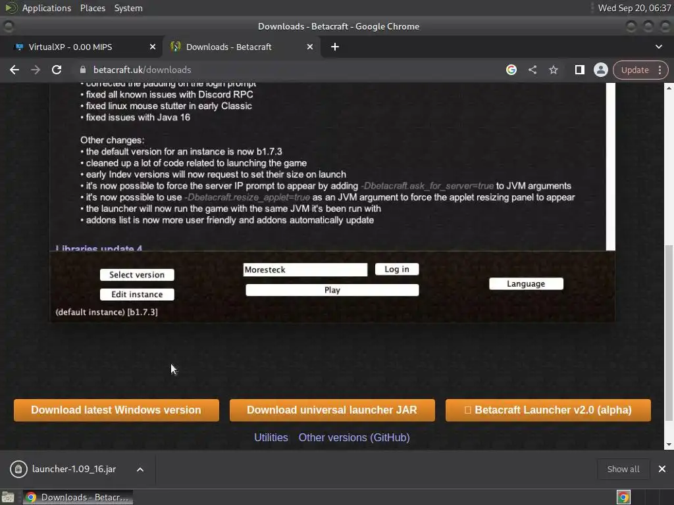674x505 pixels.
Task: Click the clock showing Wed Sep 20
Action: click(634, 8)
